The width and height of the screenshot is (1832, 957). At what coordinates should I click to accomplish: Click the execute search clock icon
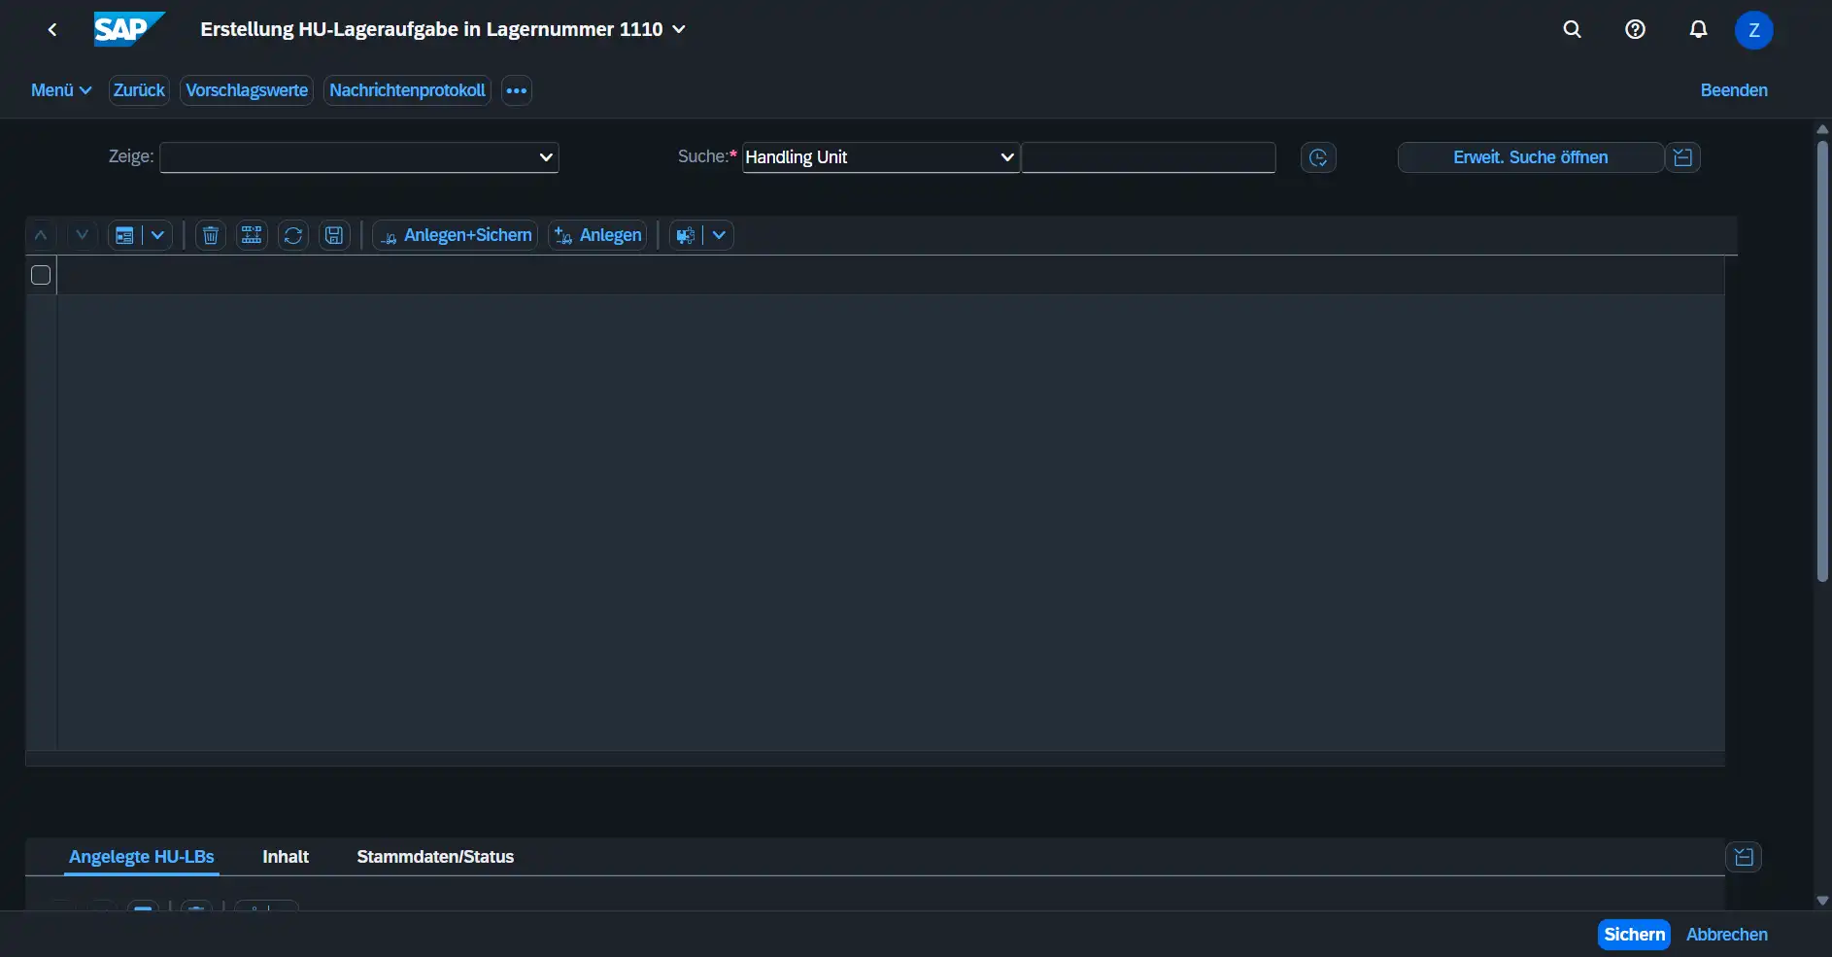pyautogui.click(x=1318, y=157)
